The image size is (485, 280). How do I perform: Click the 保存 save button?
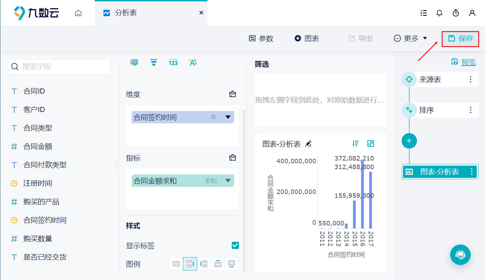click(460, 39)
